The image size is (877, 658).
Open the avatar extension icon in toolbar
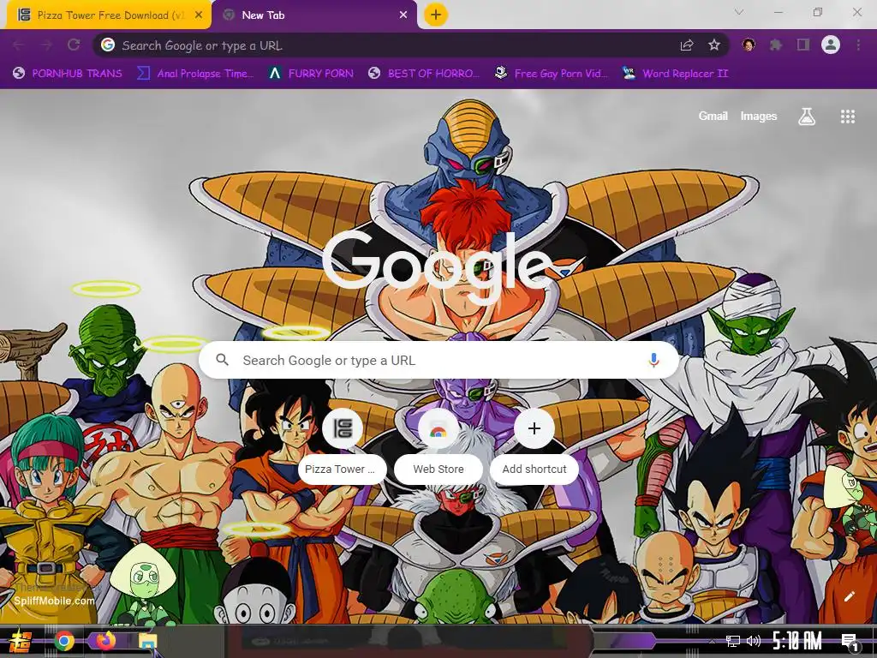tap(749, 45)
